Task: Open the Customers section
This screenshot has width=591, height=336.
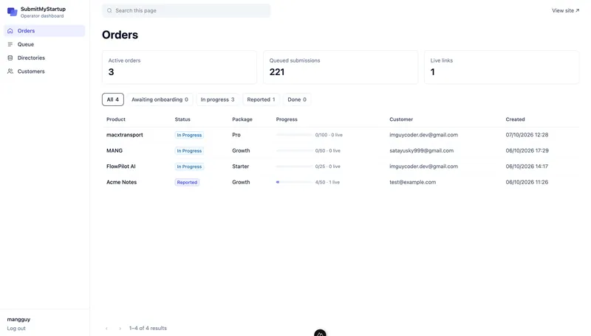Action: [x=44, y=71]
